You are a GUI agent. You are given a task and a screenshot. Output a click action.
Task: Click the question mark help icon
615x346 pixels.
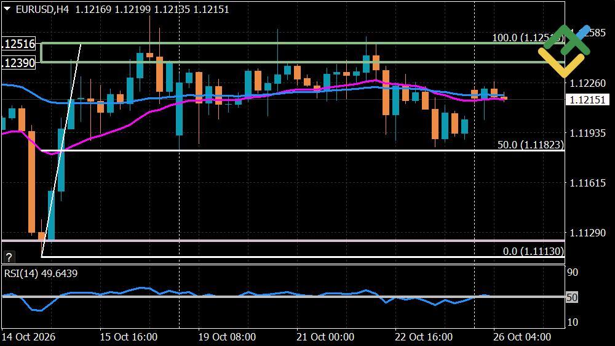coord(9,257)
